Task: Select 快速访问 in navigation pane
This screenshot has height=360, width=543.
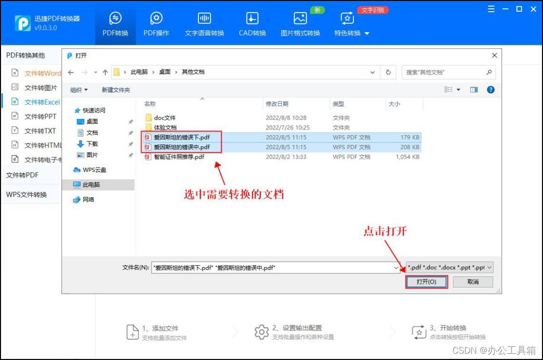Action: point(90,110)
